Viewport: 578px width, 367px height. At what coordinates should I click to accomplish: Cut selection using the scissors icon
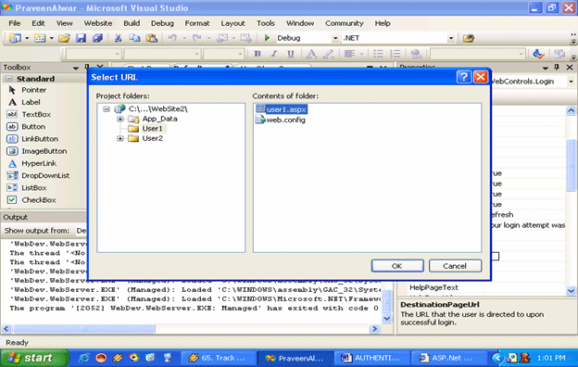pyautogui.click(x=118, y=38)
